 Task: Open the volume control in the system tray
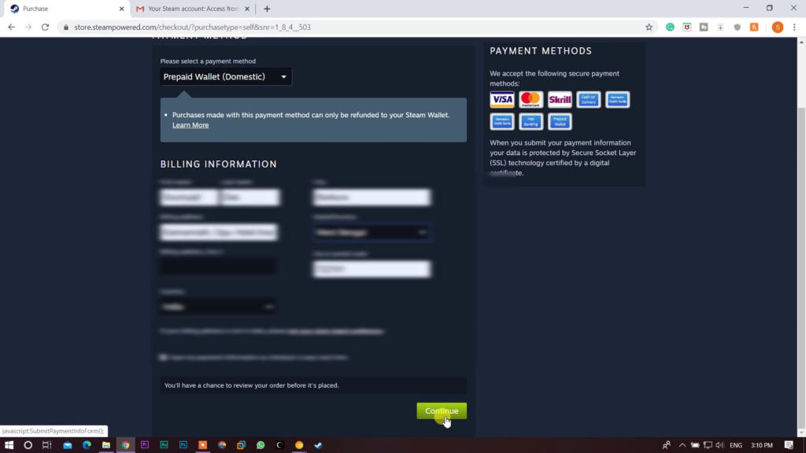719,445
